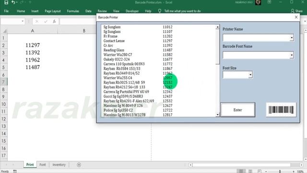Screen dimensions: 307x173
Task: Select Massimo Sg M-8049 F 126 row
Action: 159,106
